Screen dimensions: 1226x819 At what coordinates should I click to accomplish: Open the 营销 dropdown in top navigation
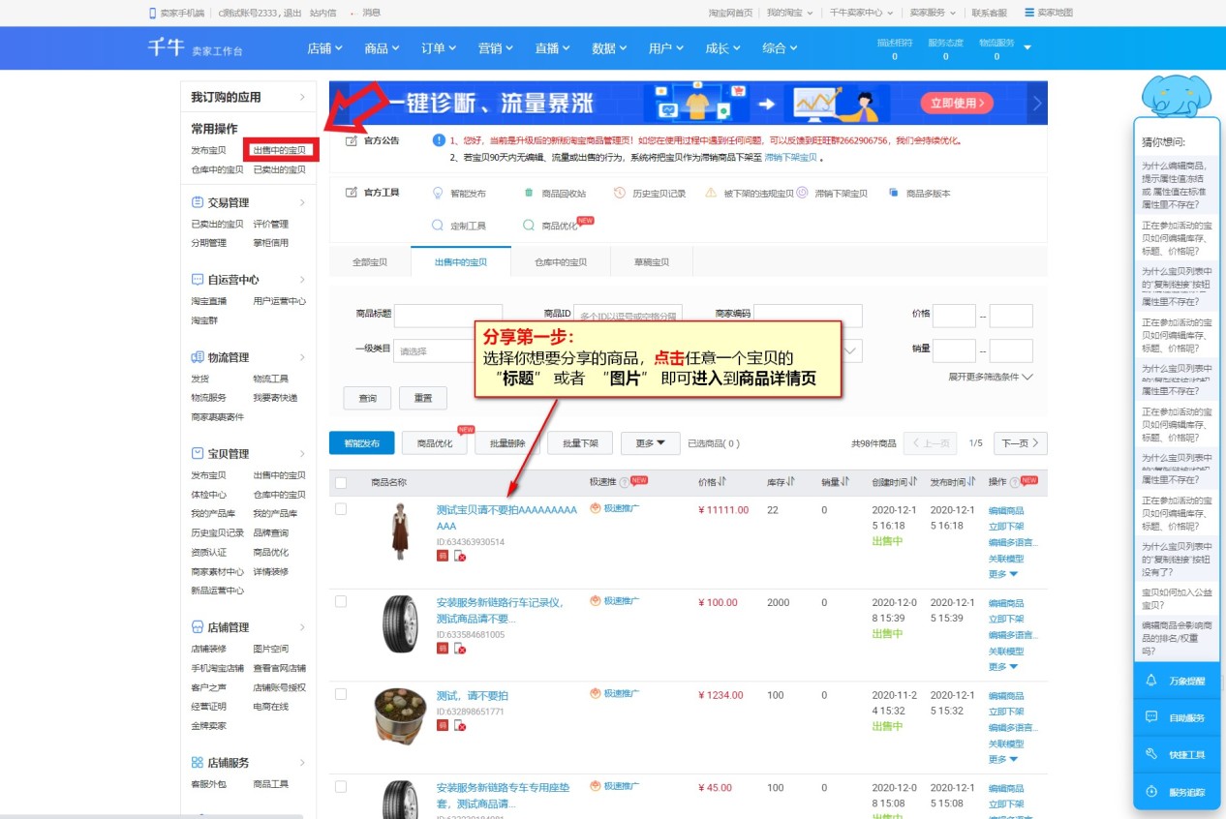click(496, 48)
